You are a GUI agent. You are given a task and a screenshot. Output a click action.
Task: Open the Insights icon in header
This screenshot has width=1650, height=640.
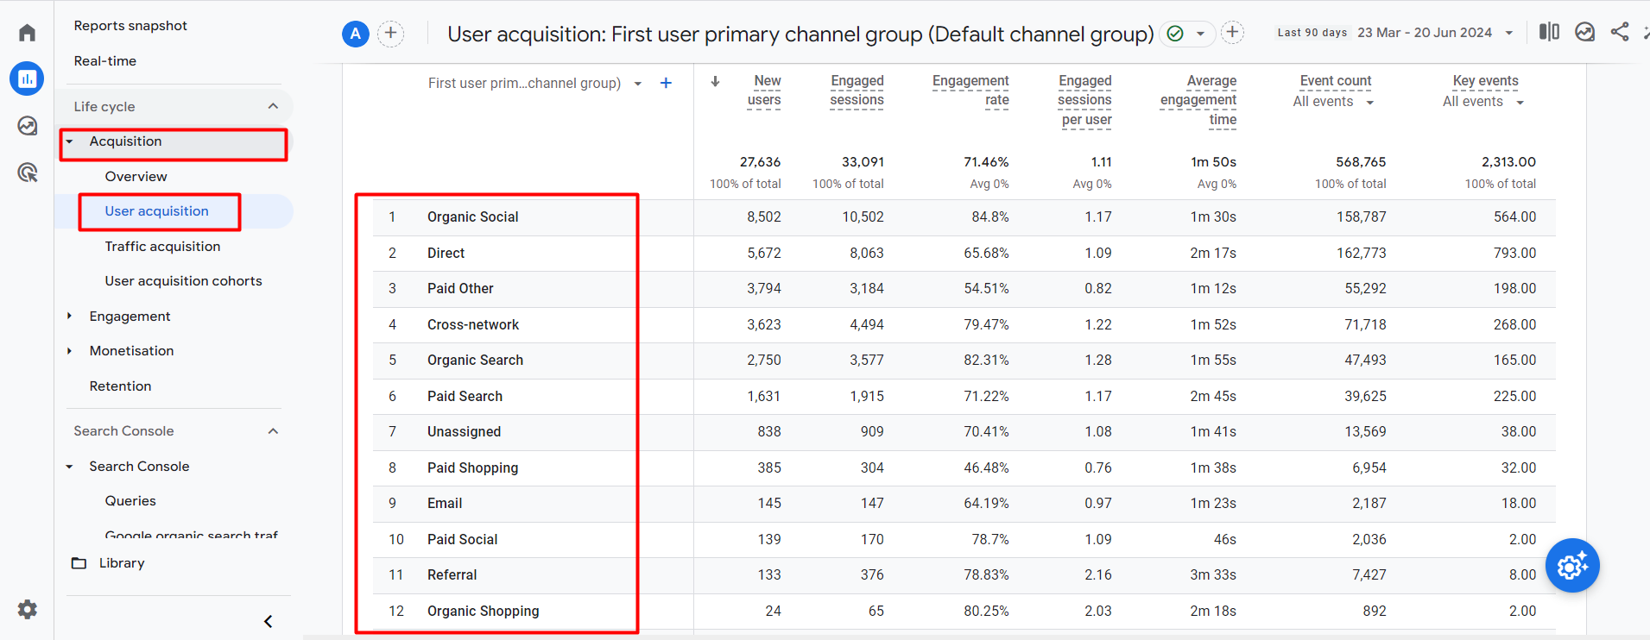pos(1584,33)
